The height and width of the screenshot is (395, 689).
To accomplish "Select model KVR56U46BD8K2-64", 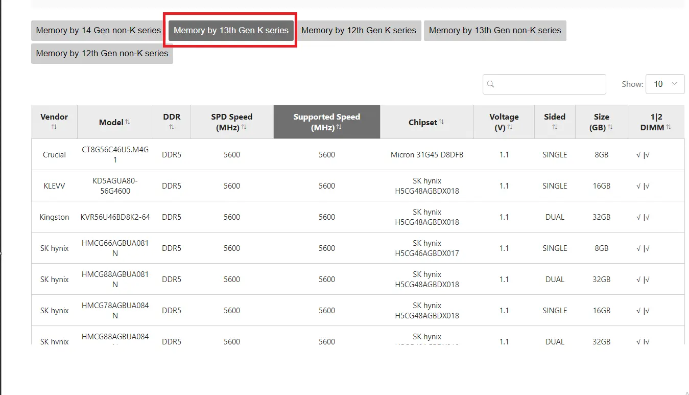I will [115, 217].
